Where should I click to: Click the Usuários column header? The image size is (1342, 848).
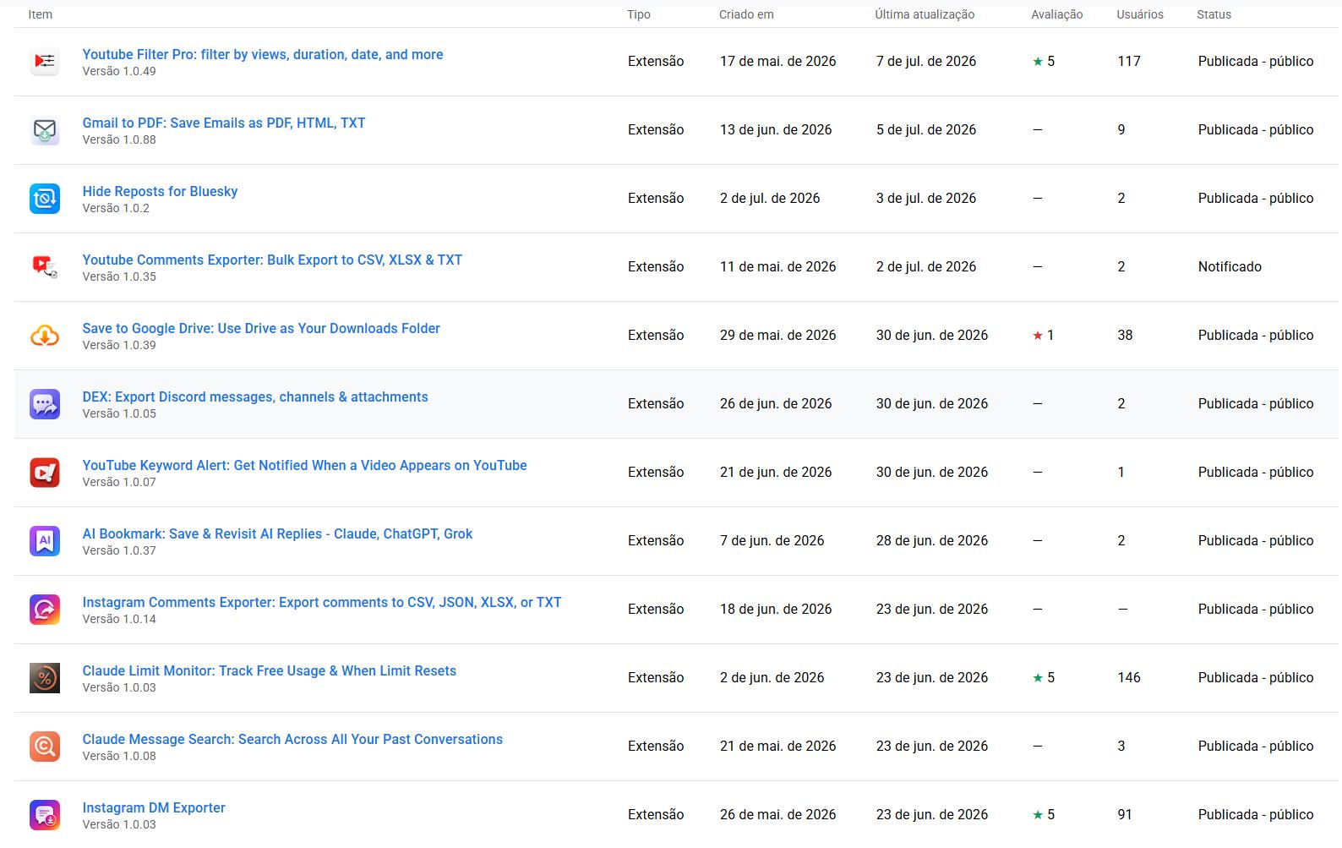click(x=1139, y=14)
